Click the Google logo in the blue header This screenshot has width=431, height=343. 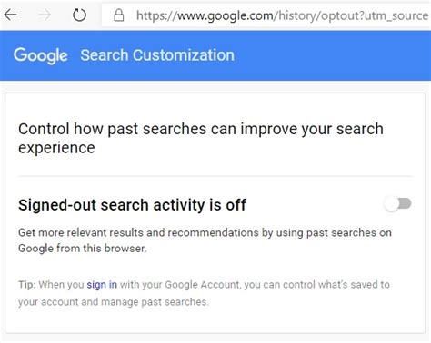[x=40, y=55]
